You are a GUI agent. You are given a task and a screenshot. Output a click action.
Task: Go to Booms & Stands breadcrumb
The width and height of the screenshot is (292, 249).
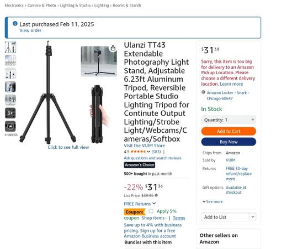click(127, 6)
